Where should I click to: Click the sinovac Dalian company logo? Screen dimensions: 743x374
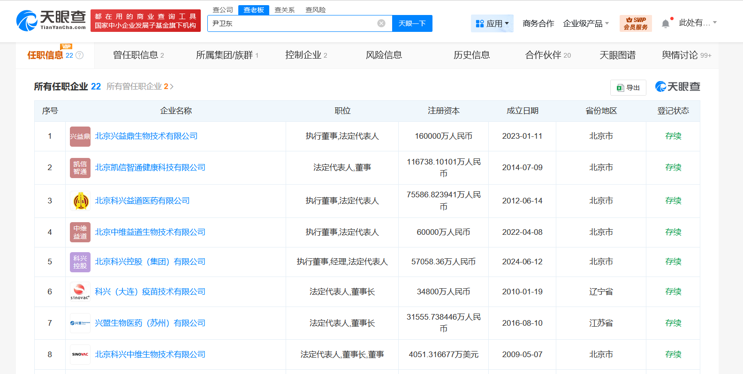(x=80, y=292)
